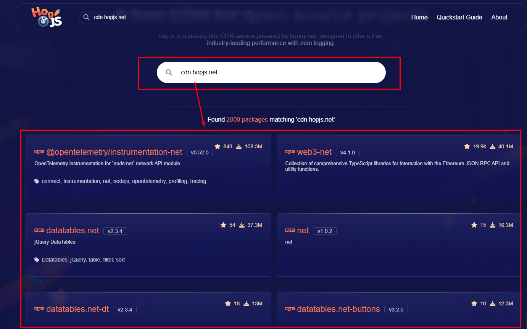Open the web3-net package
This screenshot has height=329, width=527.
click(x=314, y=152)
